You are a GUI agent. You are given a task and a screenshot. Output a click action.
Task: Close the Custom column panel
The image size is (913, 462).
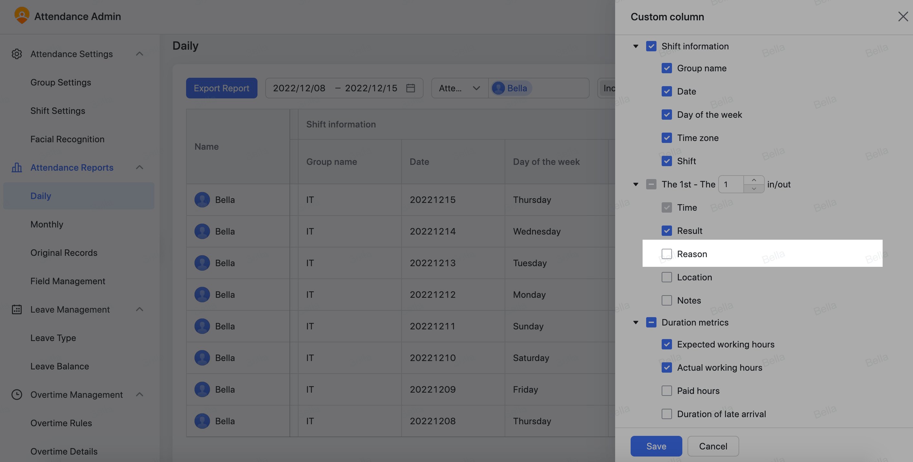coord(903,16)
